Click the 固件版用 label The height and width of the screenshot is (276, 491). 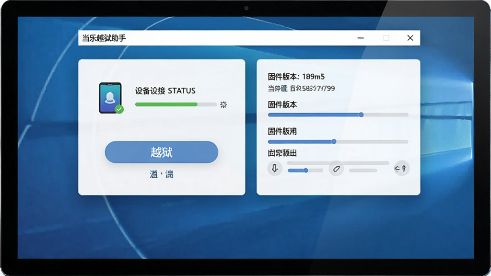pos(282,131)
